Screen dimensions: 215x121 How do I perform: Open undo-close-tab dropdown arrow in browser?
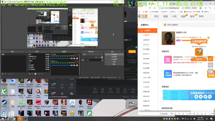pyautogui.click(x=212, y=8)
